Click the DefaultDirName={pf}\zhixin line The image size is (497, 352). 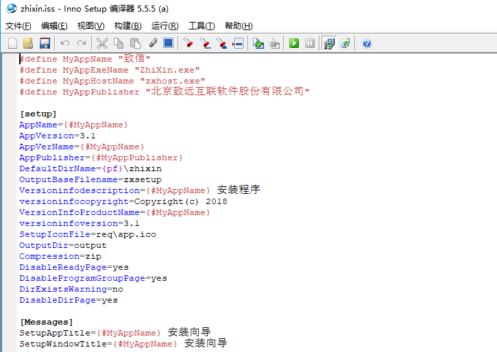(x=90, y=168)
